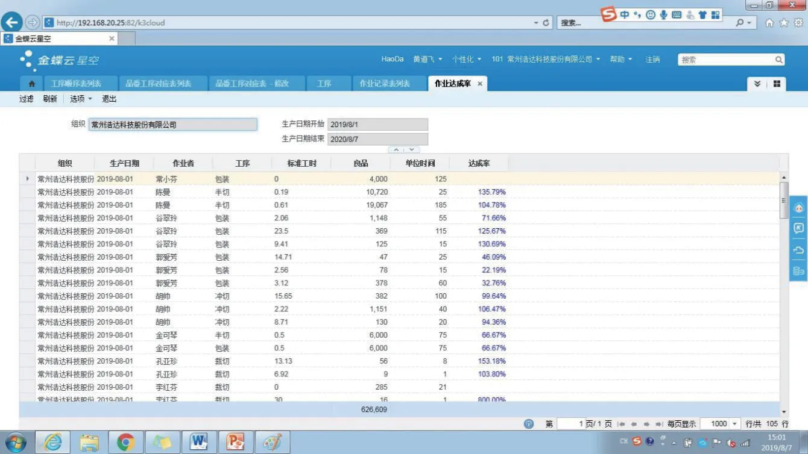Click the 退出 toolbar button
Viewport: 808px width, 454px height.
(109, 99)
